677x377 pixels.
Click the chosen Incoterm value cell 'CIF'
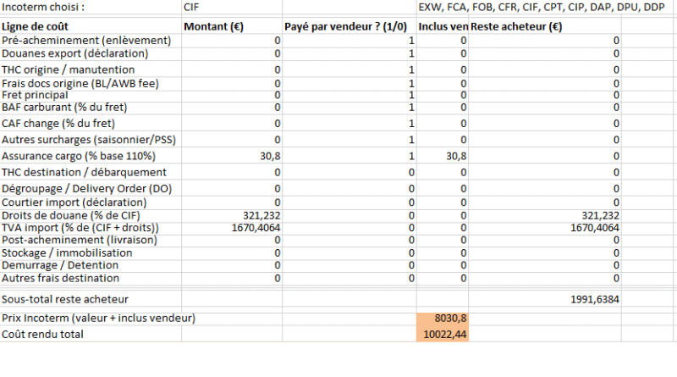tap(232, 7)
